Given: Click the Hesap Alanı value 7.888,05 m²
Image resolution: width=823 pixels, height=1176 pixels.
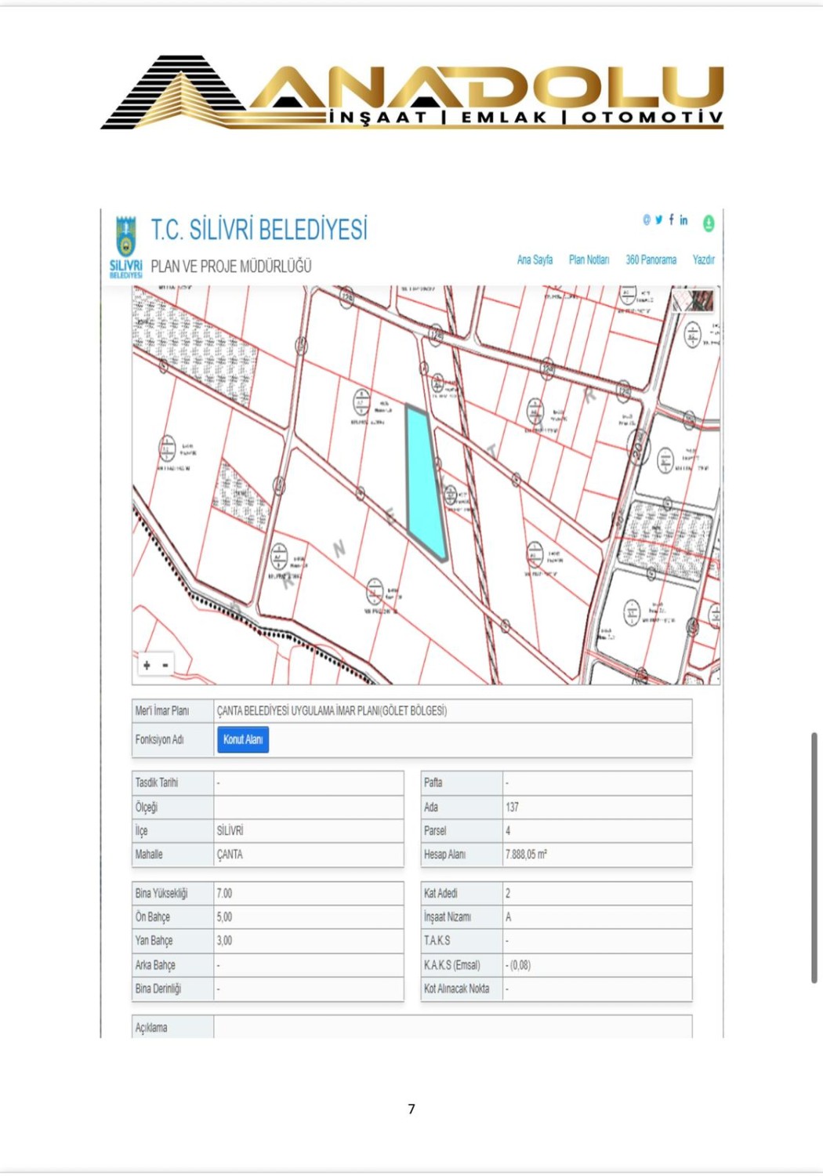Looking at the screenshot, I should pos(527,855).
